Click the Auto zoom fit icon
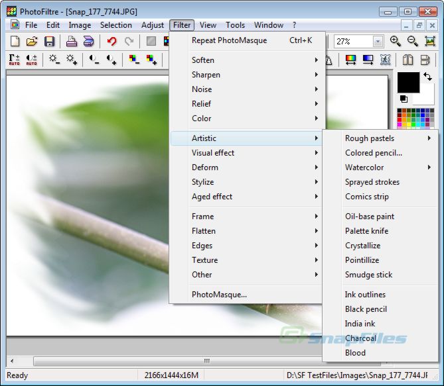444x386 pixels. [430, 41]
